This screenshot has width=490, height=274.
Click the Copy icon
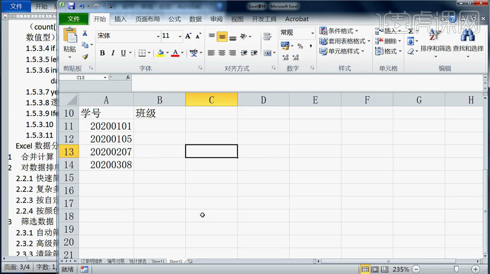point(85,45)
